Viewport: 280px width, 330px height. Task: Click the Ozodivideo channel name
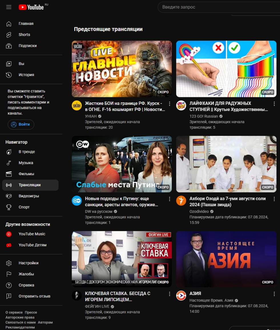[x=199, y=212]
